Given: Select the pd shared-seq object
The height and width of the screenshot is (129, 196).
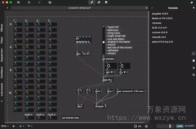Looking at the screenshot, I should 70,118.
